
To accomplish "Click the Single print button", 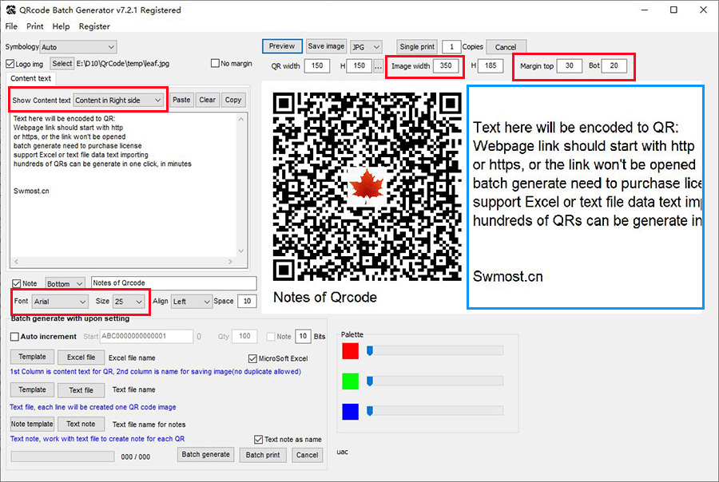I will pos(417,46).
